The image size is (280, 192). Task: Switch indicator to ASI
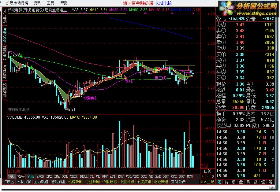(113, 176)
